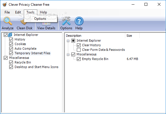The image size is (166, 114).
Task: Select the Clear History row text
Action: click(x=91, y=45)
